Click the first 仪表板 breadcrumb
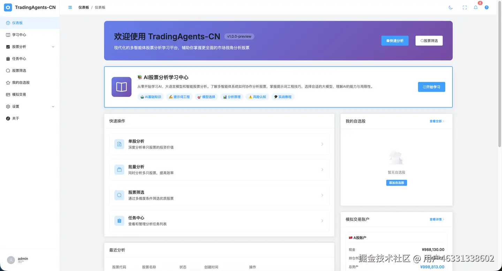The width and height of the screenshot is (502, 271). [84, 7]
